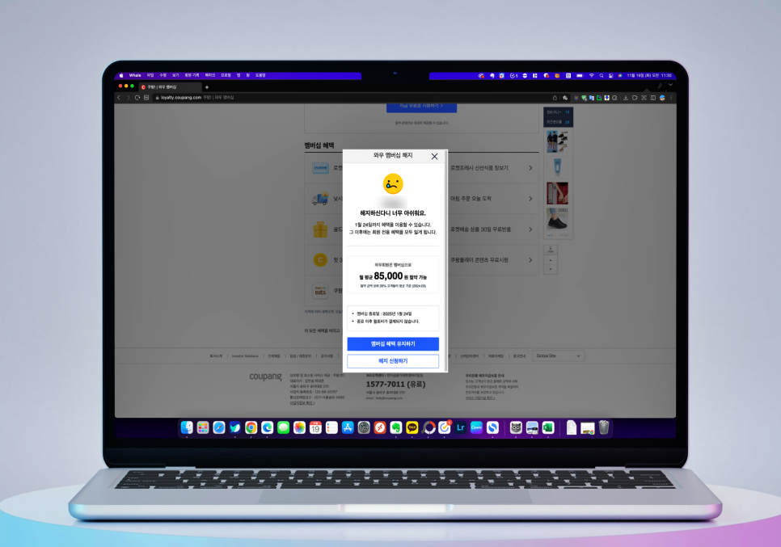Viewport: 781px width, 547px height.
Task: Open a new browser tab with plus
Action: click(207, 87)
